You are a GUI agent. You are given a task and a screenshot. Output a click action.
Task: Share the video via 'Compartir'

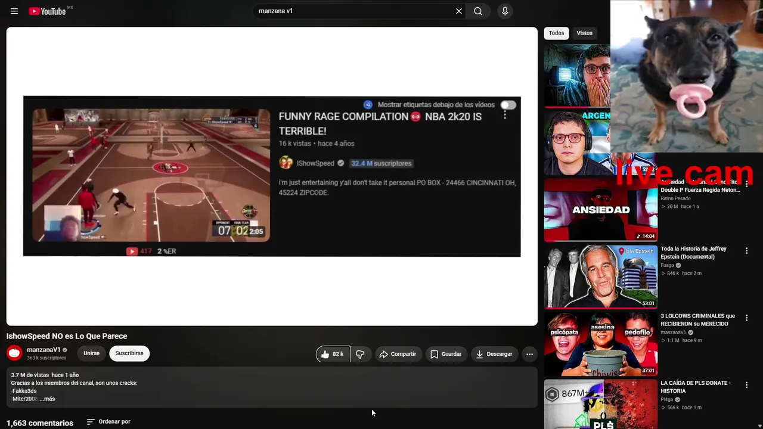(x=398, y=354)
